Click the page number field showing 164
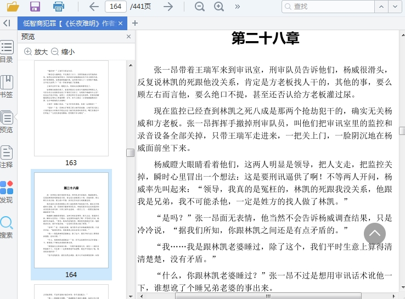 (x=115, y=7)
